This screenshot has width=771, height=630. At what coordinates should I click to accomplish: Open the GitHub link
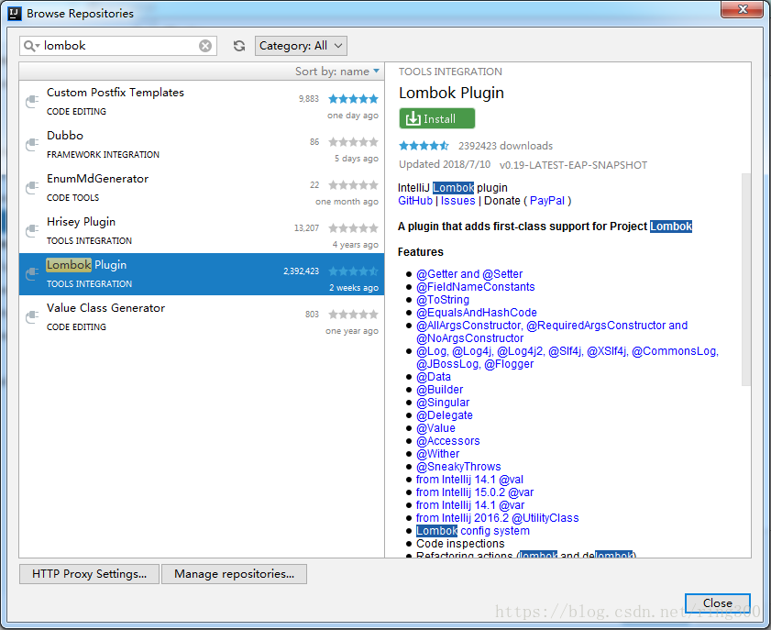(x=415, y=201)
